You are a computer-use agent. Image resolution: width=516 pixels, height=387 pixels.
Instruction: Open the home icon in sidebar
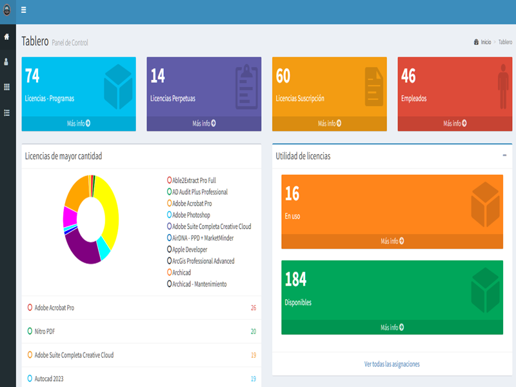7,37
